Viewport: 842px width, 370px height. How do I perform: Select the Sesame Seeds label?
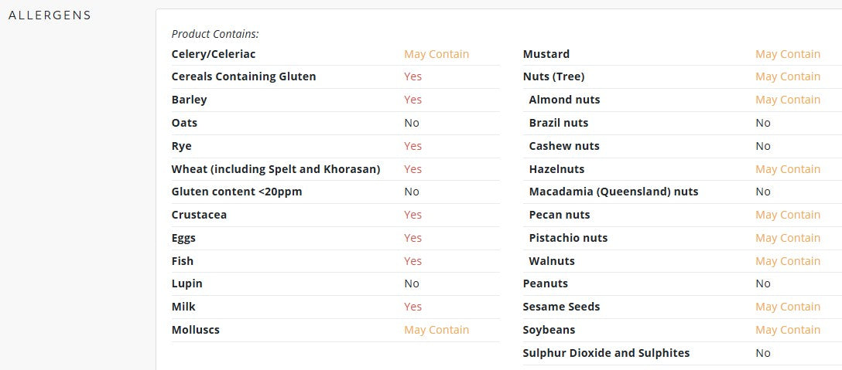tap(561, 307)
